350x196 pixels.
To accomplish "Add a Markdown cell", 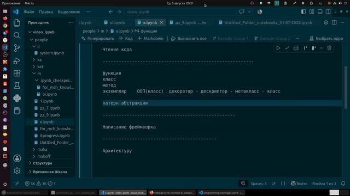I will pyautogui.click(x=150, y=39).
